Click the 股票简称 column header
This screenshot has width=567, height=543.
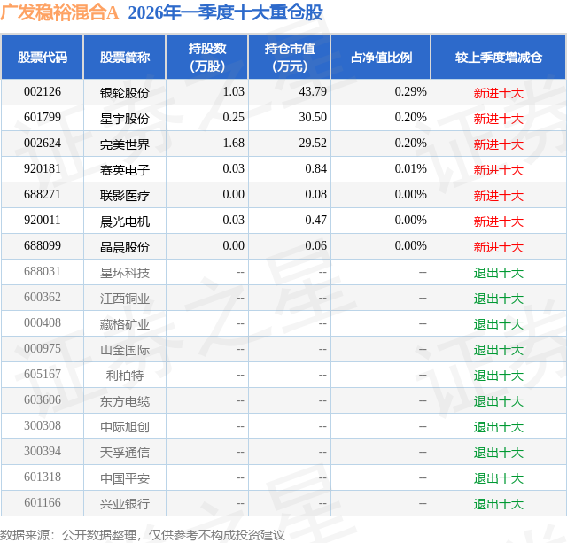(125, 57)
